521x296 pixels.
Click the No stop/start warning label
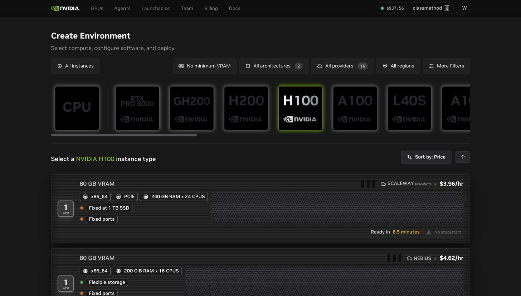pos(443,232)
